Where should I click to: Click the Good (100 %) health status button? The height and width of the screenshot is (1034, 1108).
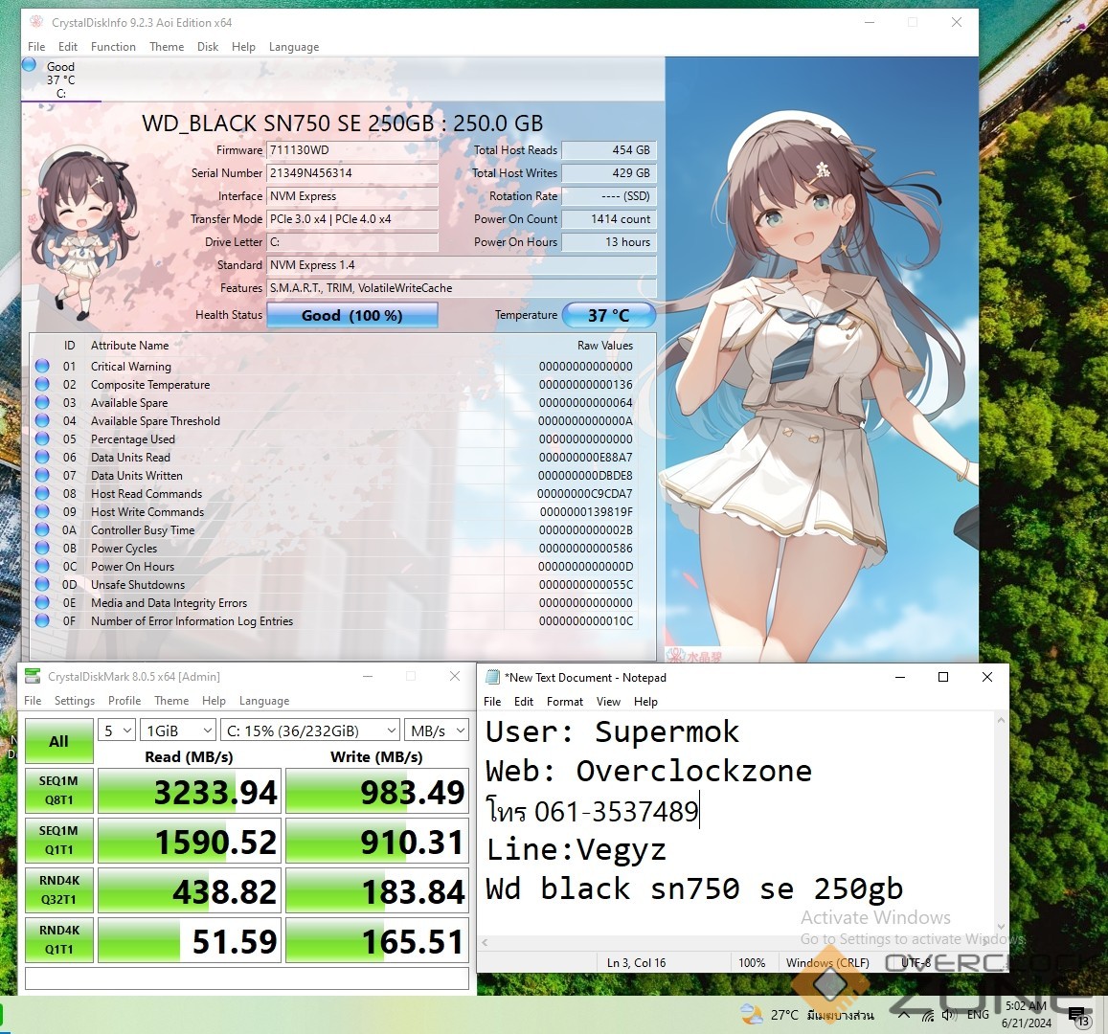pyautogui.click(x=351, y=315)
